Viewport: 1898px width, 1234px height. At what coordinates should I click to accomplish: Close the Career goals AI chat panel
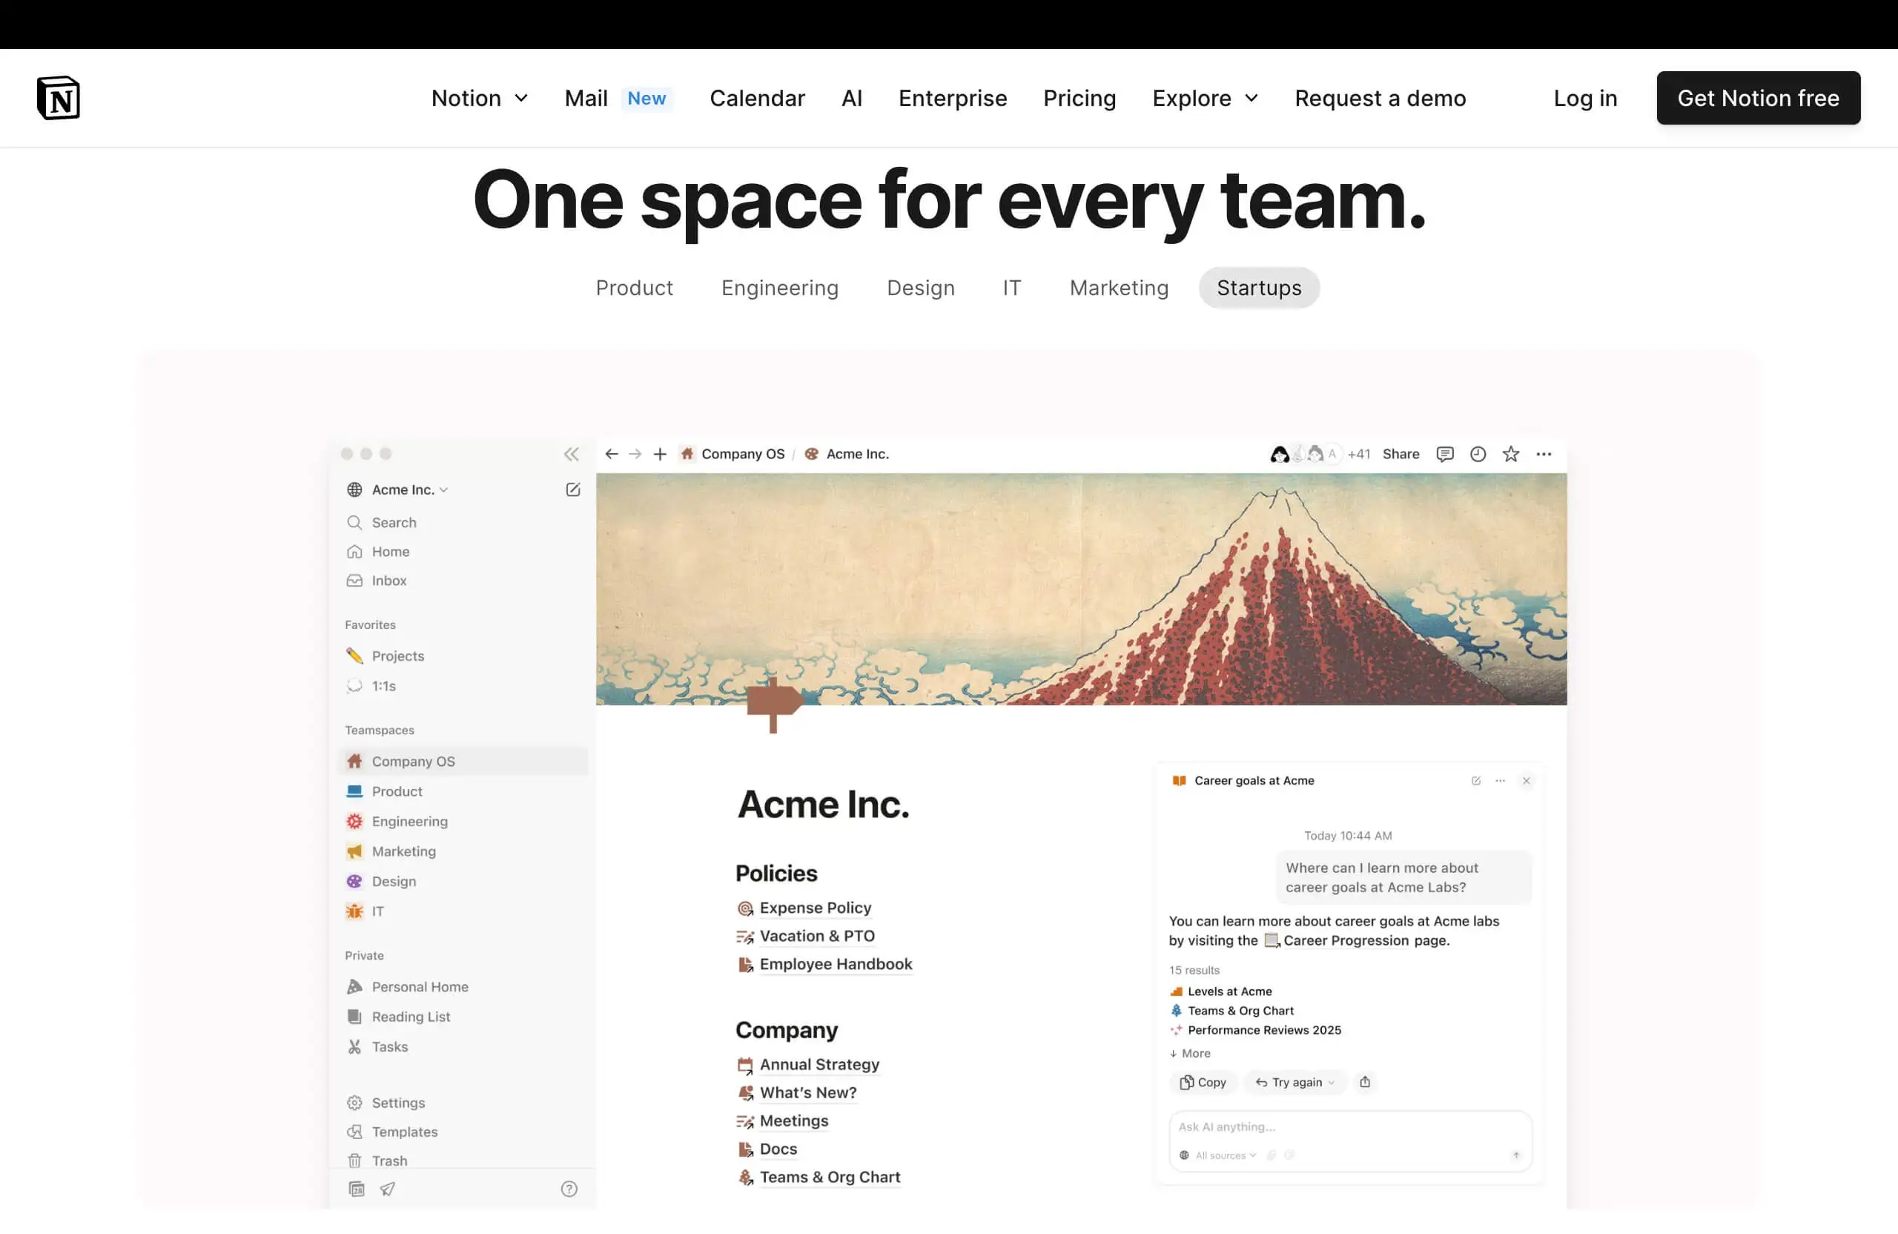pyautogui.click(x=1527, y=780)
